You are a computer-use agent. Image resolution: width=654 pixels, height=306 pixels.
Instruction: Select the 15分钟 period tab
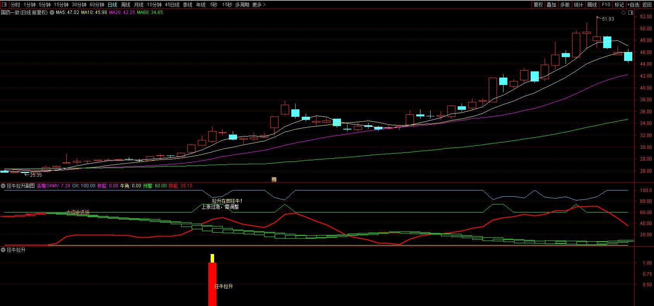pyautogui.click(x=61, y=5)
